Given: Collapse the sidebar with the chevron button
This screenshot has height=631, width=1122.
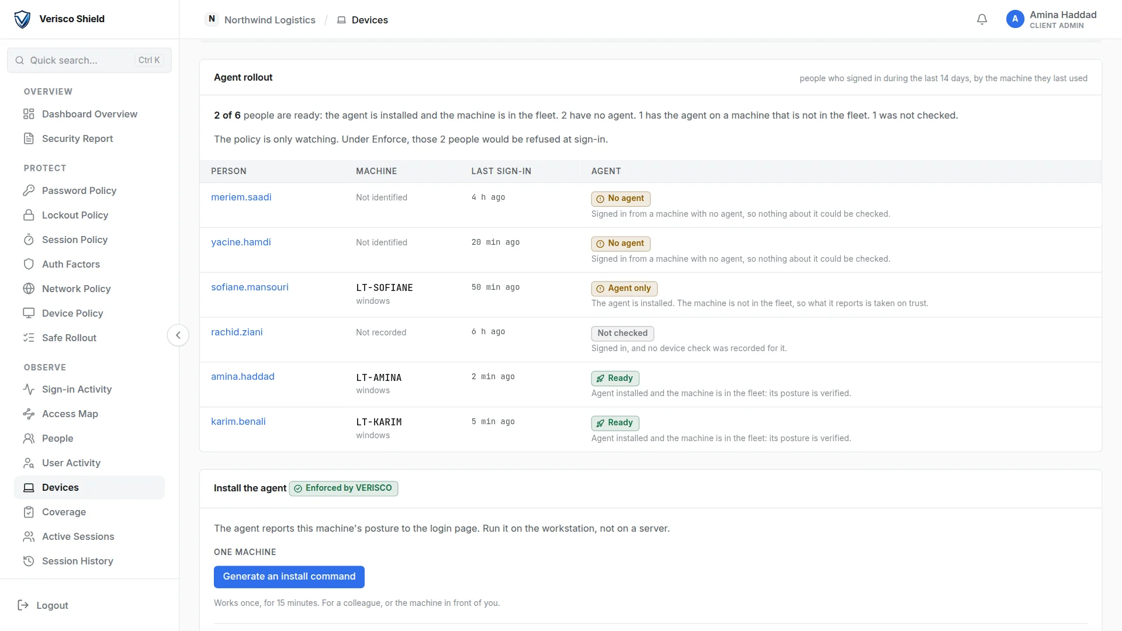Looking at the screenshot, I should [x=178, y=335].
